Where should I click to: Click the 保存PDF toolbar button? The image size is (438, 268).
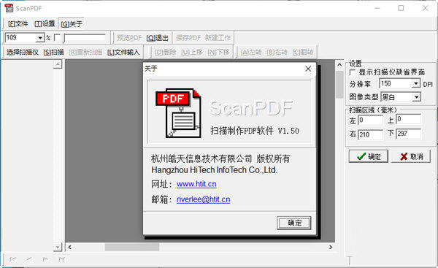tap(188, 38)
